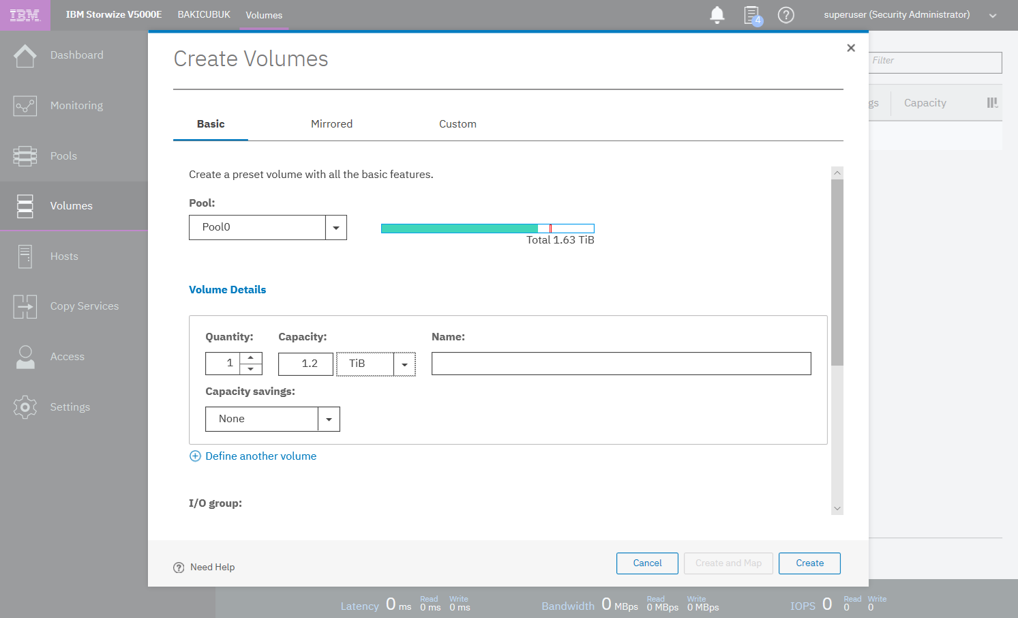Click the Define another volume link

(x=260, y=456)
